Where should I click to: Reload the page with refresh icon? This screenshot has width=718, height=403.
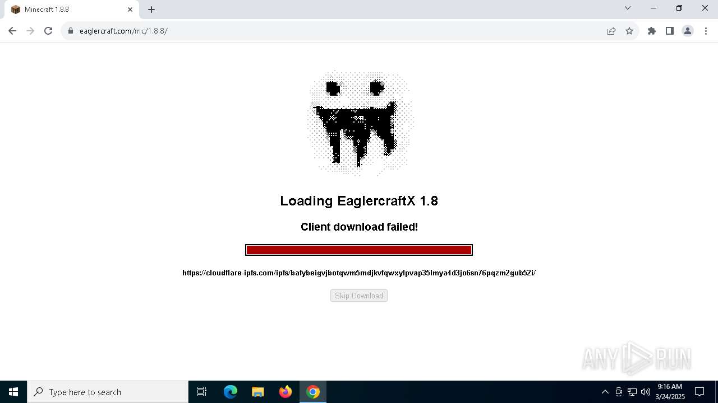[x=48, y=31]
